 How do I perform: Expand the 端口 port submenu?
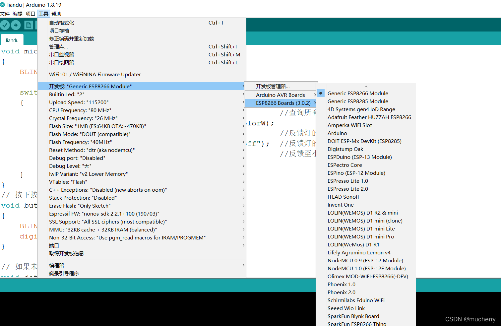click(142, 245)
